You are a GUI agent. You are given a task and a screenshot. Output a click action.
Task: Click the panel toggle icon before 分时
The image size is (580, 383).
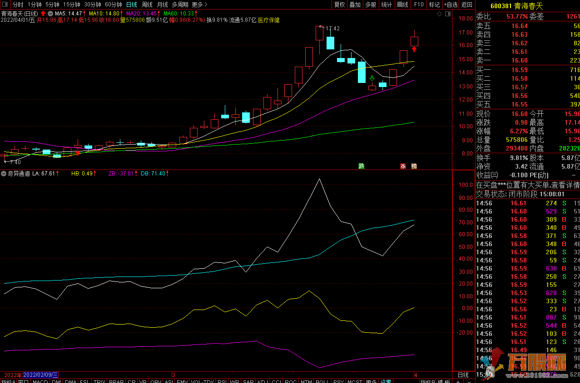[5, 5]
